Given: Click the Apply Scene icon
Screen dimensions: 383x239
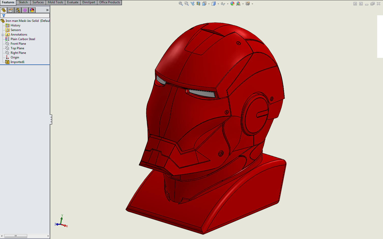Looking at the screenshot, I should click(238, 4).
